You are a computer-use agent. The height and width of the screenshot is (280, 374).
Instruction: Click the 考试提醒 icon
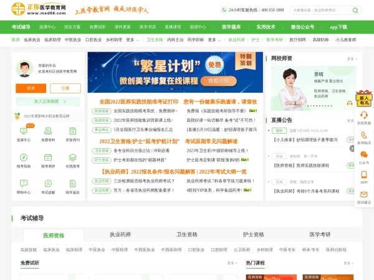coord(48,184)
